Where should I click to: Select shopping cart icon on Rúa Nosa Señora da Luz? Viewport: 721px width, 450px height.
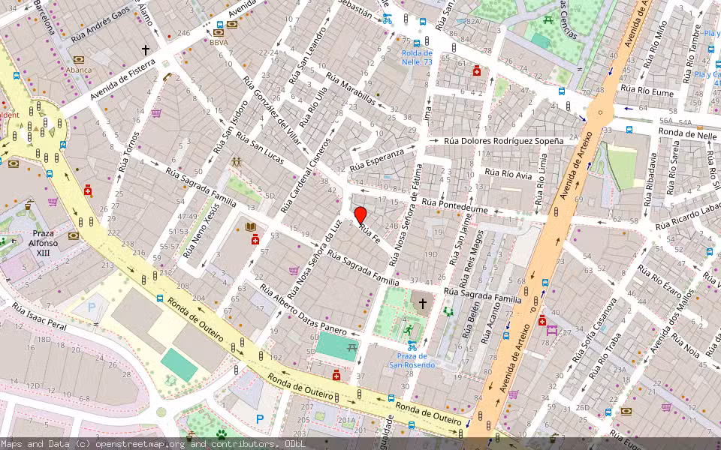(294, 271)
